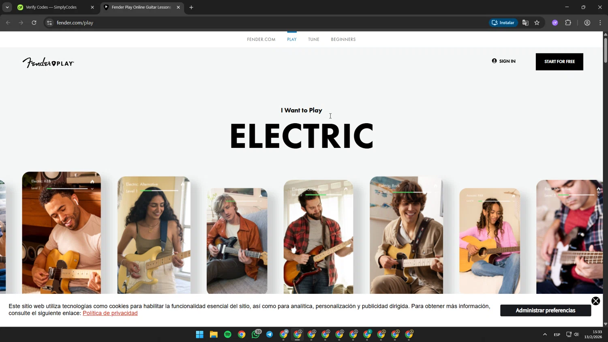Click Administrar preferencias button
Screen dimensions: 608x342
pyautogui.click(x=546, y=310)
